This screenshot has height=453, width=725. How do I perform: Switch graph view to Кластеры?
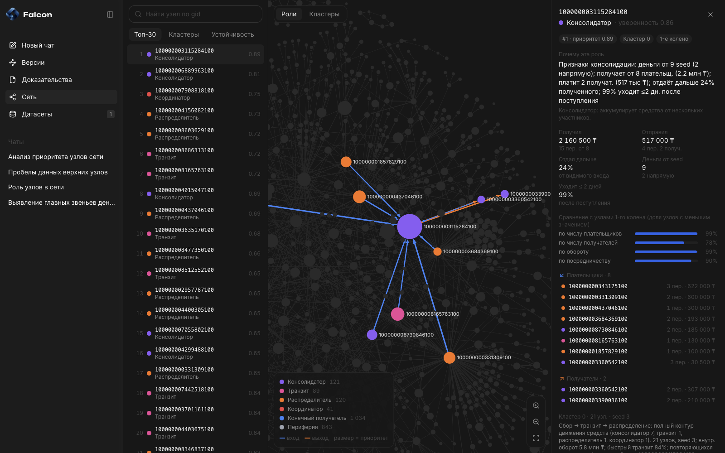point(324,14)
